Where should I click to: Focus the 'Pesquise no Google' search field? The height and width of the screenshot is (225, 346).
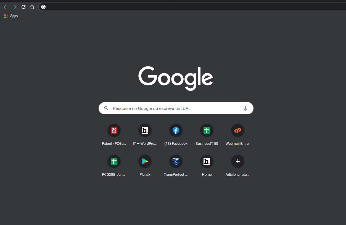tap(176, 108)
